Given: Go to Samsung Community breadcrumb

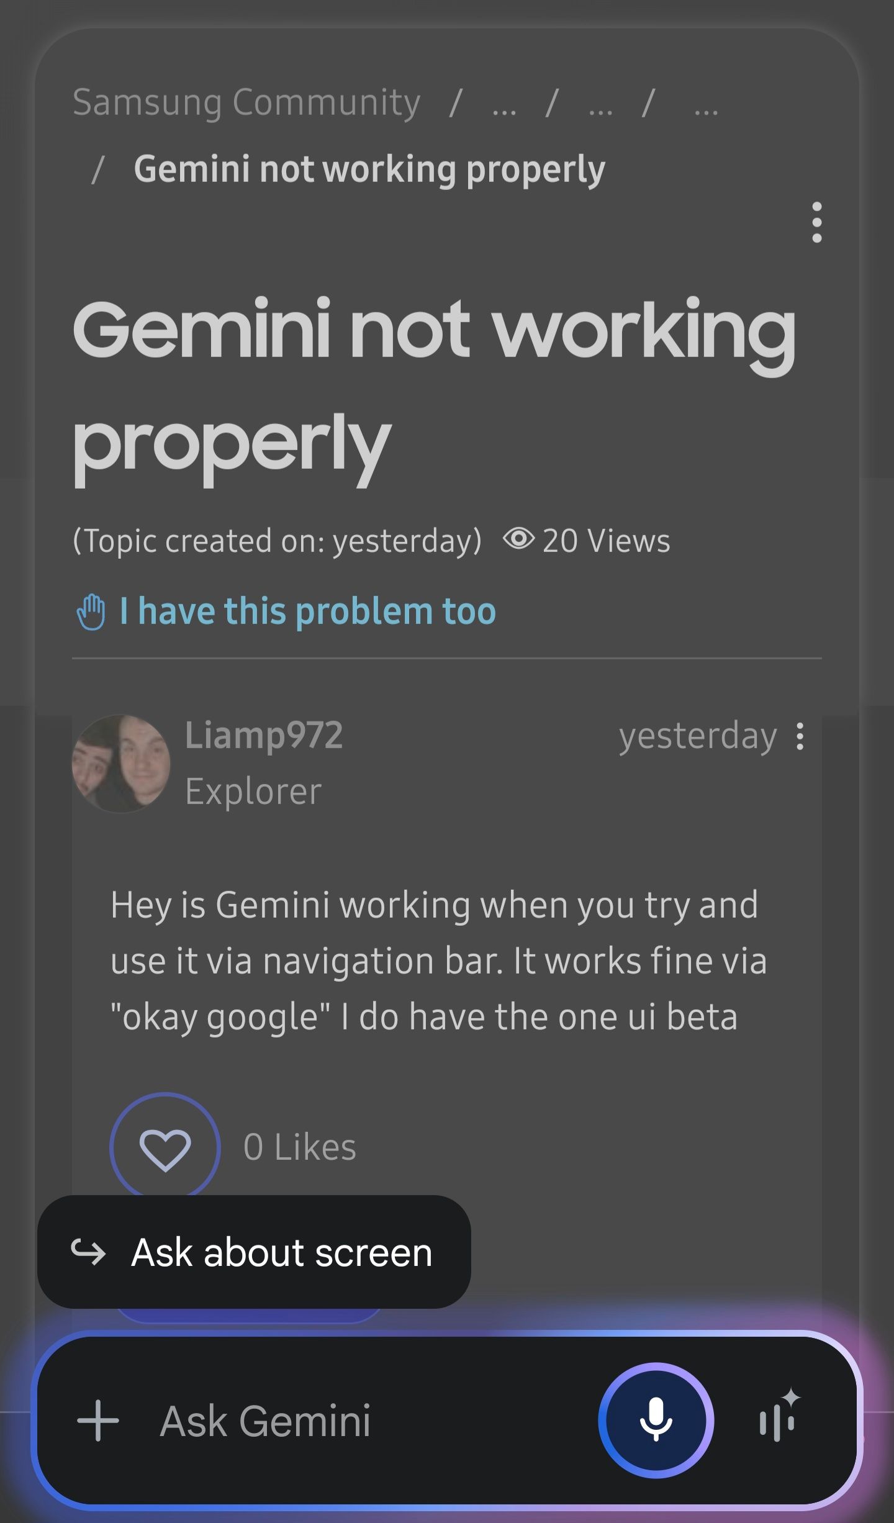Looking at the screenshot, I should pos(246,102).
